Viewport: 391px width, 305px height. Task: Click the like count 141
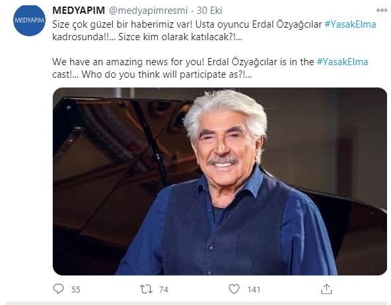tap(254, 290)
